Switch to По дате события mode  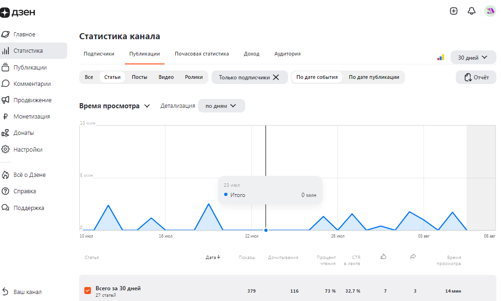317,77
